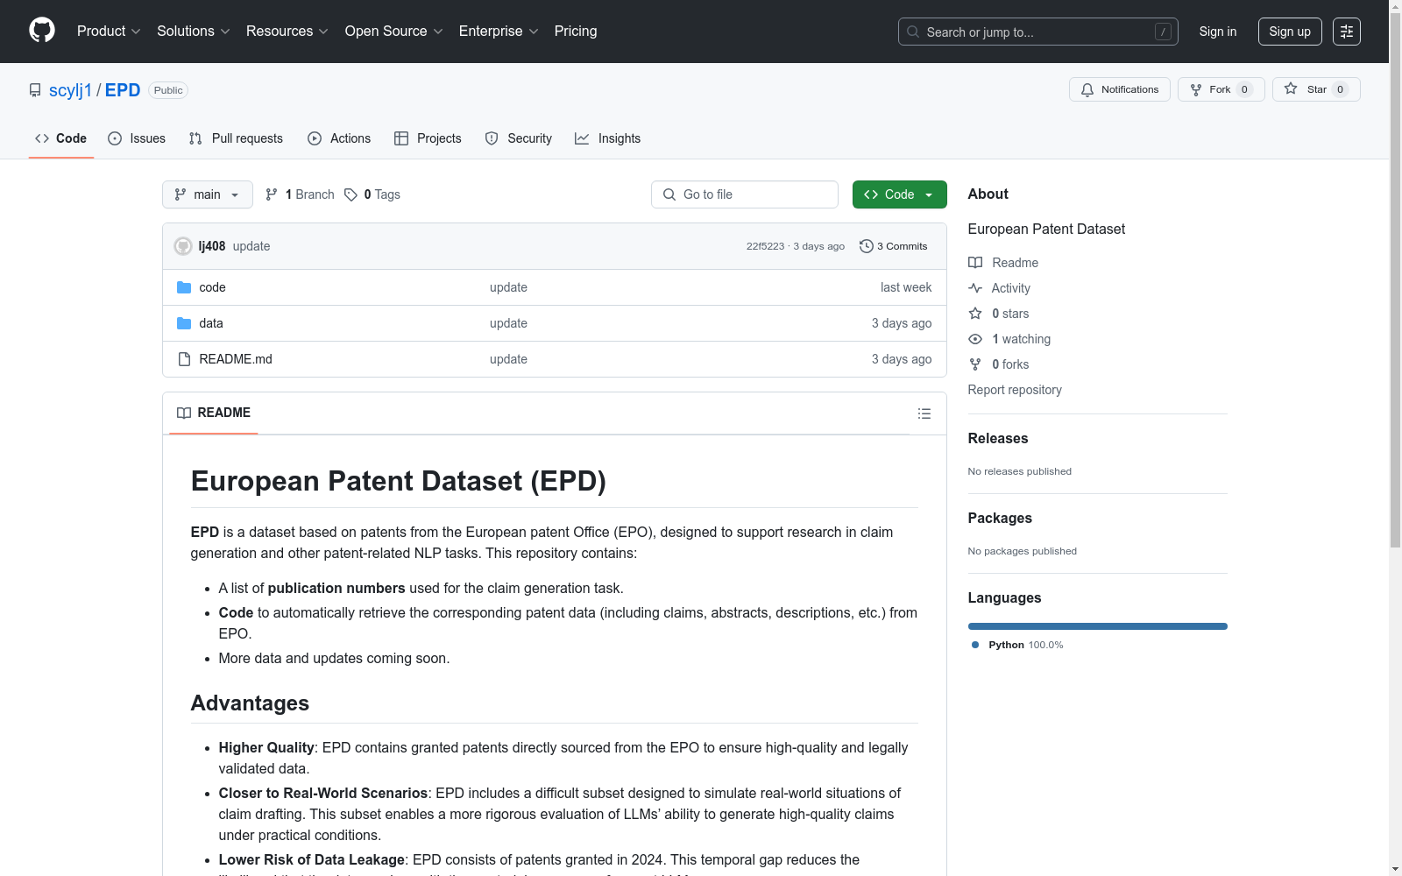Click the Sign up button
The image size is (1402, 876).
[x=1290, y=32]
